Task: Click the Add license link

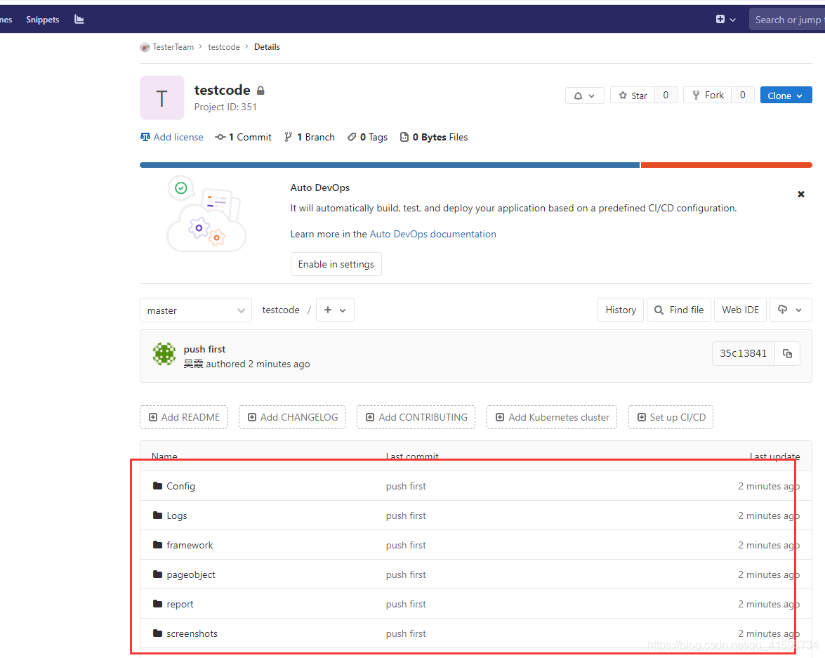Action: (x=171, y=137)
